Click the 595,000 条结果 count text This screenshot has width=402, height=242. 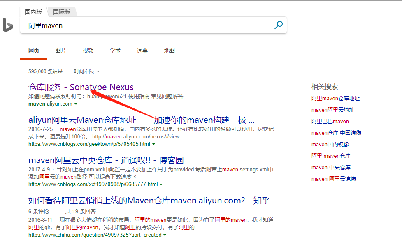point(45,71)
